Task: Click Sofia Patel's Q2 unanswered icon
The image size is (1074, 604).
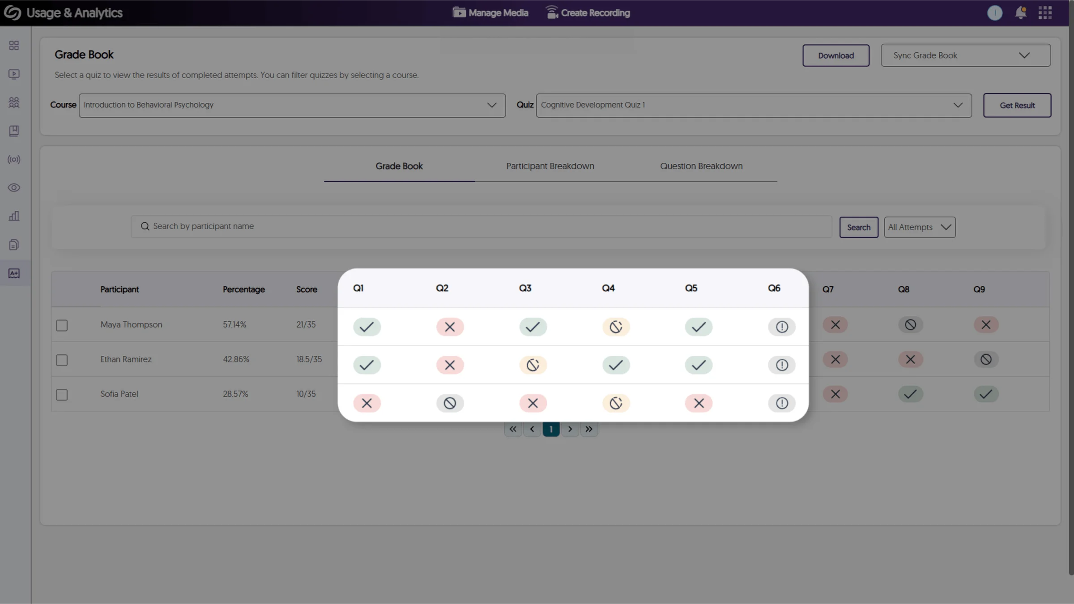Action: click(x=450, y=403)
